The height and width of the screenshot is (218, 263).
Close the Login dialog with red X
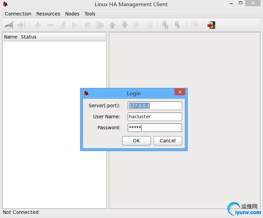coord(180,92)
